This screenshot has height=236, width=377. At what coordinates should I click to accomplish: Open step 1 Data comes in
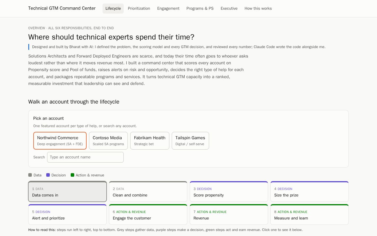tap(67, 191)
